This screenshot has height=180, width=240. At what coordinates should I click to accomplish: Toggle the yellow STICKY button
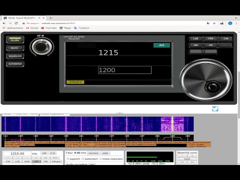(75, 82)
